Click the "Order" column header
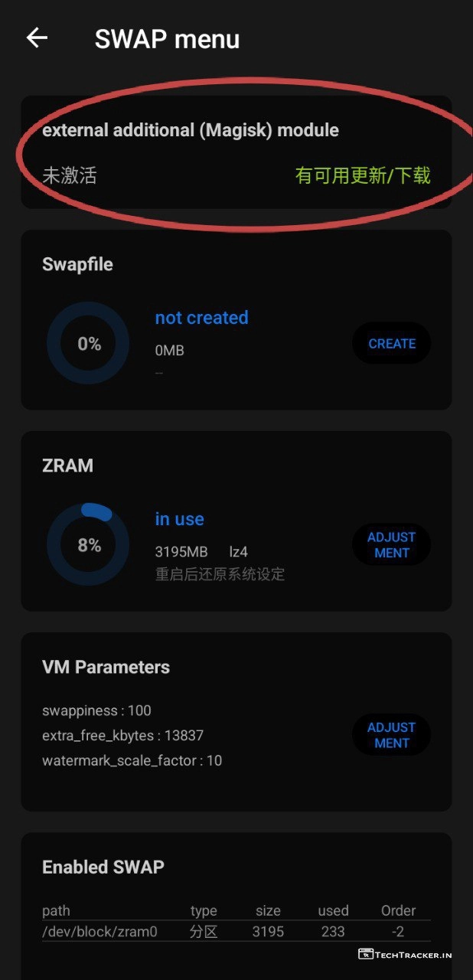473x980 pixels. tap(398, 911)
